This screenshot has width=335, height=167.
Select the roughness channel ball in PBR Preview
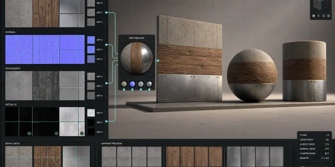pos(141,84)
